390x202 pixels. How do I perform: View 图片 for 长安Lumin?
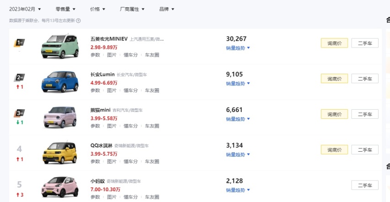[x=112, y=90]
